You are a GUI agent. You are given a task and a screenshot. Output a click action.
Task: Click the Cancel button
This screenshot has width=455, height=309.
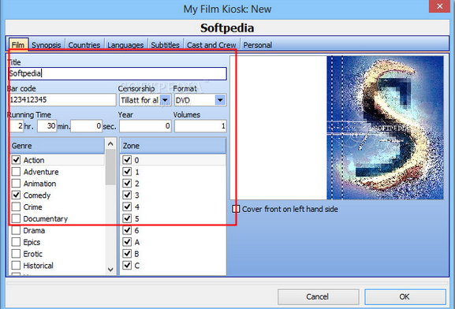pos(319,296)
